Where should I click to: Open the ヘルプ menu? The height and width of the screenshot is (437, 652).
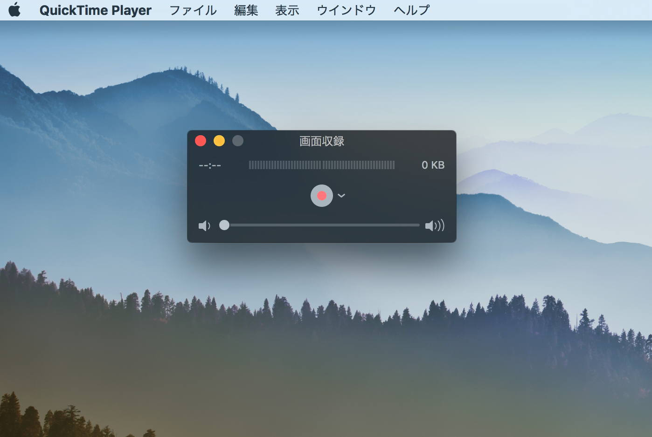click(410, 10)
